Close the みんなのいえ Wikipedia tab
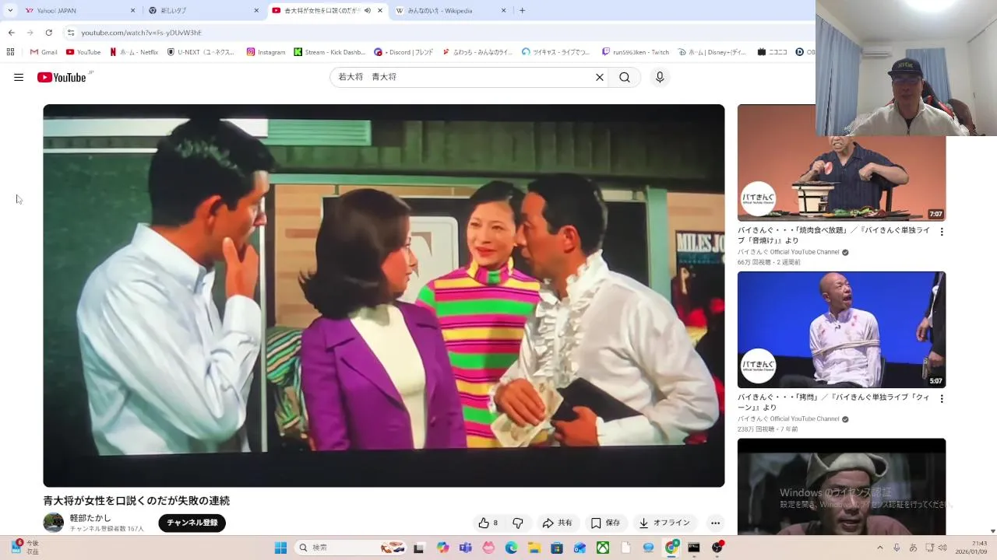The image size is (997, 560). (x=503, y=11)
